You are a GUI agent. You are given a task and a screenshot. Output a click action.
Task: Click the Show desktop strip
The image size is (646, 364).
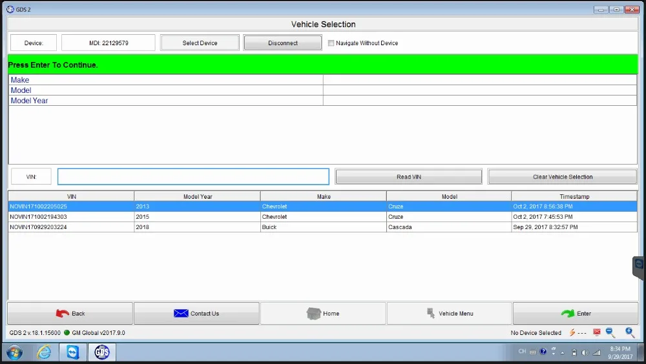coord(642,352)
